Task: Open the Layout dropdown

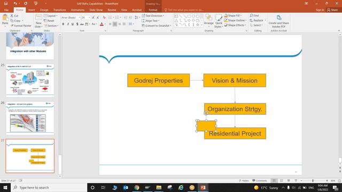Action: [x=51, y=15]
